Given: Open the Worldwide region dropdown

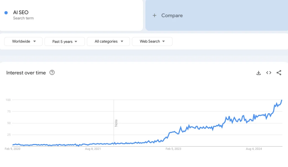Looking at the screenshot, I should pos(23,41).
